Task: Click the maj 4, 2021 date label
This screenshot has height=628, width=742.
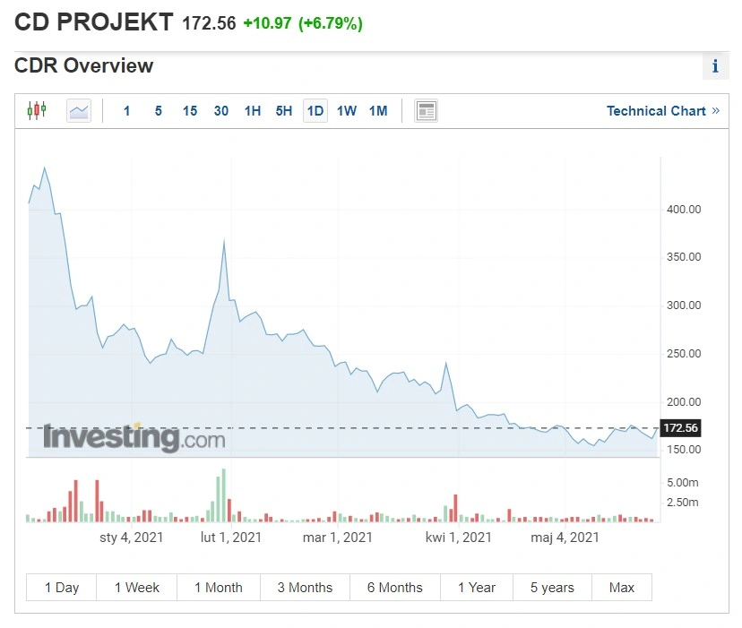Action: tap(565, 538)
